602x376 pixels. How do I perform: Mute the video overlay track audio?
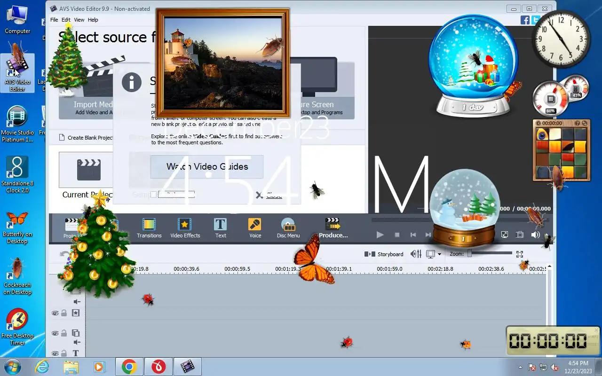[x=77, y=343]
